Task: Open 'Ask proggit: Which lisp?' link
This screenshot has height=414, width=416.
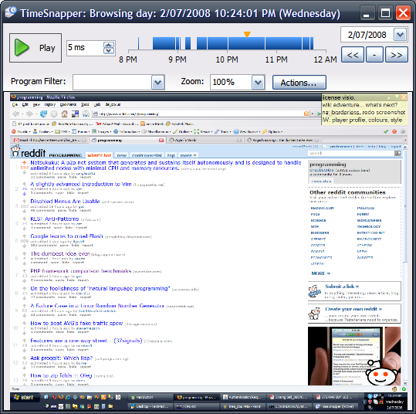Action: pos(62,358)
